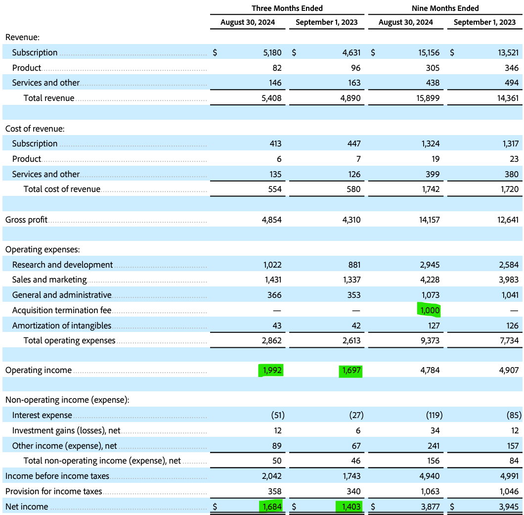Click total operating expenses 9,373

pos(430,340)
